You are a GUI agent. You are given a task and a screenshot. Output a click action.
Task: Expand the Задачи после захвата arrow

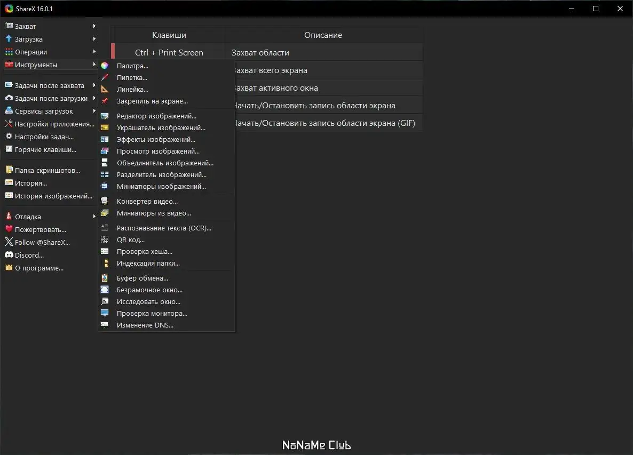pyautogui.click(x=94, y=85)
